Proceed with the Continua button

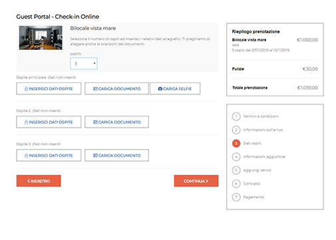coord(196,181)
